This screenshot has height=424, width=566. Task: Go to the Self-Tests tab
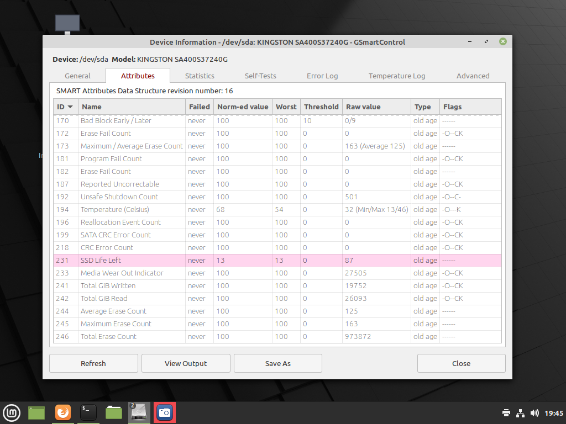pos(260,76)
